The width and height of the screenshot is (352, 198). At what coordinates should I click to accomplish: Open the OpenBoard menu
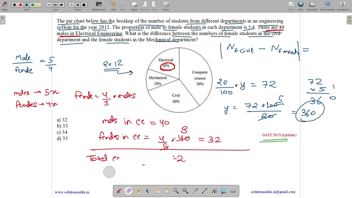(x=343, y=6)
